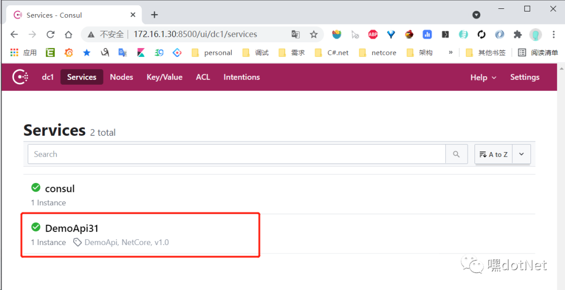The width and height of the screenshot is (565, 290).
Task: Click the Search services input field
Action: click(237, 154)
